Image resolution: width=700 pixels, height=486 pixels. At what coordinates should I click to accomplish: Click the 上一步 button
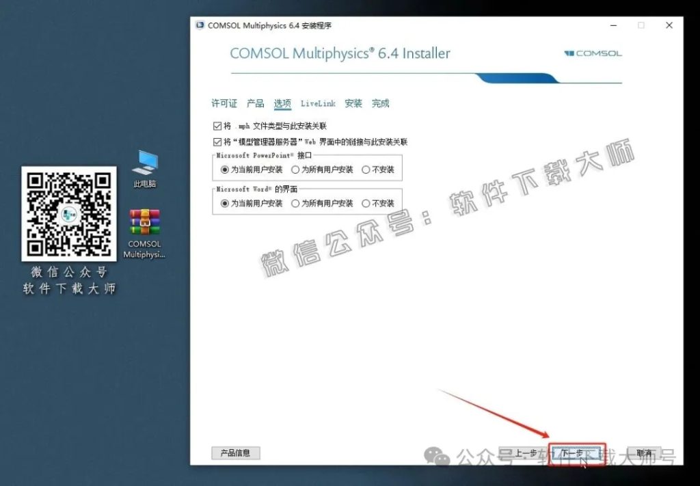tap(524, 453)
